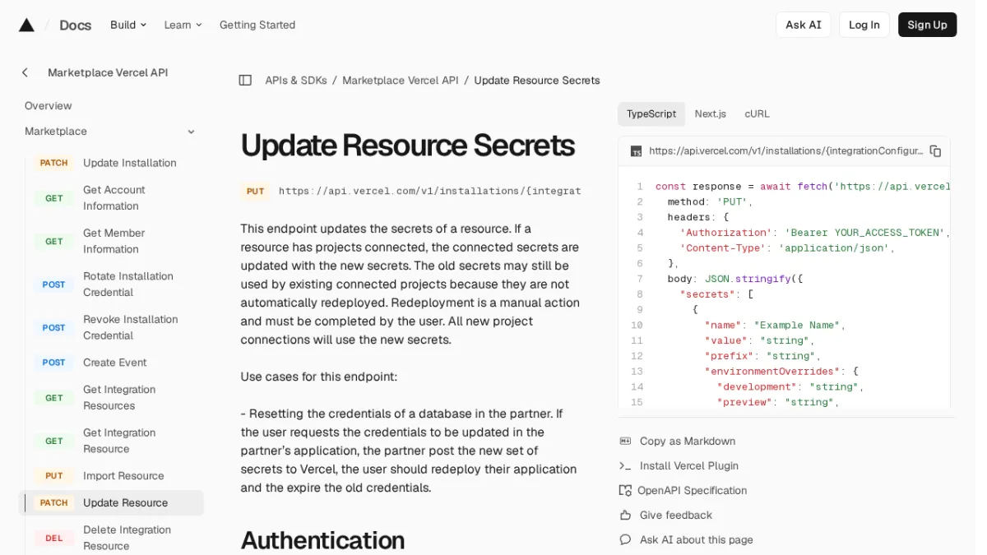
Task: Click Install Vercel Plugin link
Action: pyautogui.click(x=689, y=466)
